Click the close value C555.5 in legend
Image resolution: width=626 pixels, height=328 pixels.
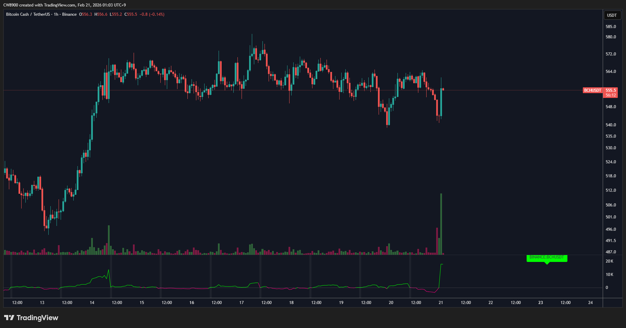coord(131,14)
